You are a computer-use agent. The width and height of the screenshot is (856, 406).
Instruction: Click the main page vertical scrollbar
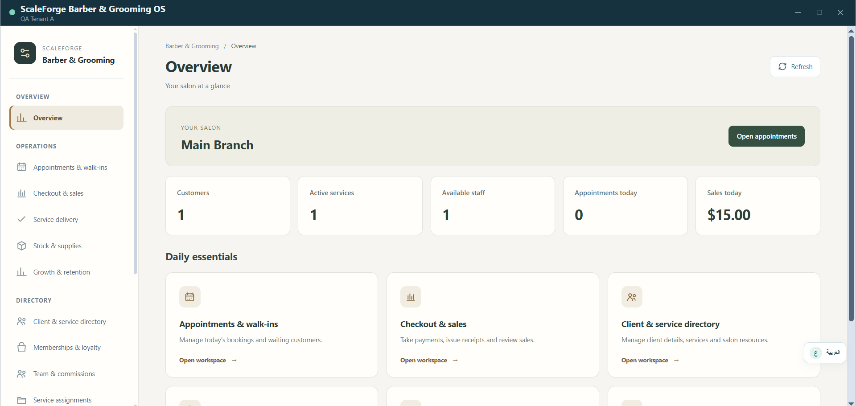[x=851, y=178]
